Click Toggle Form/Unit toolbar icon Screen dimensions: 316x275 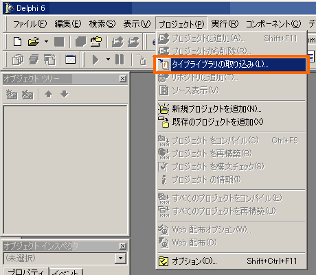(x=49, y=60)
